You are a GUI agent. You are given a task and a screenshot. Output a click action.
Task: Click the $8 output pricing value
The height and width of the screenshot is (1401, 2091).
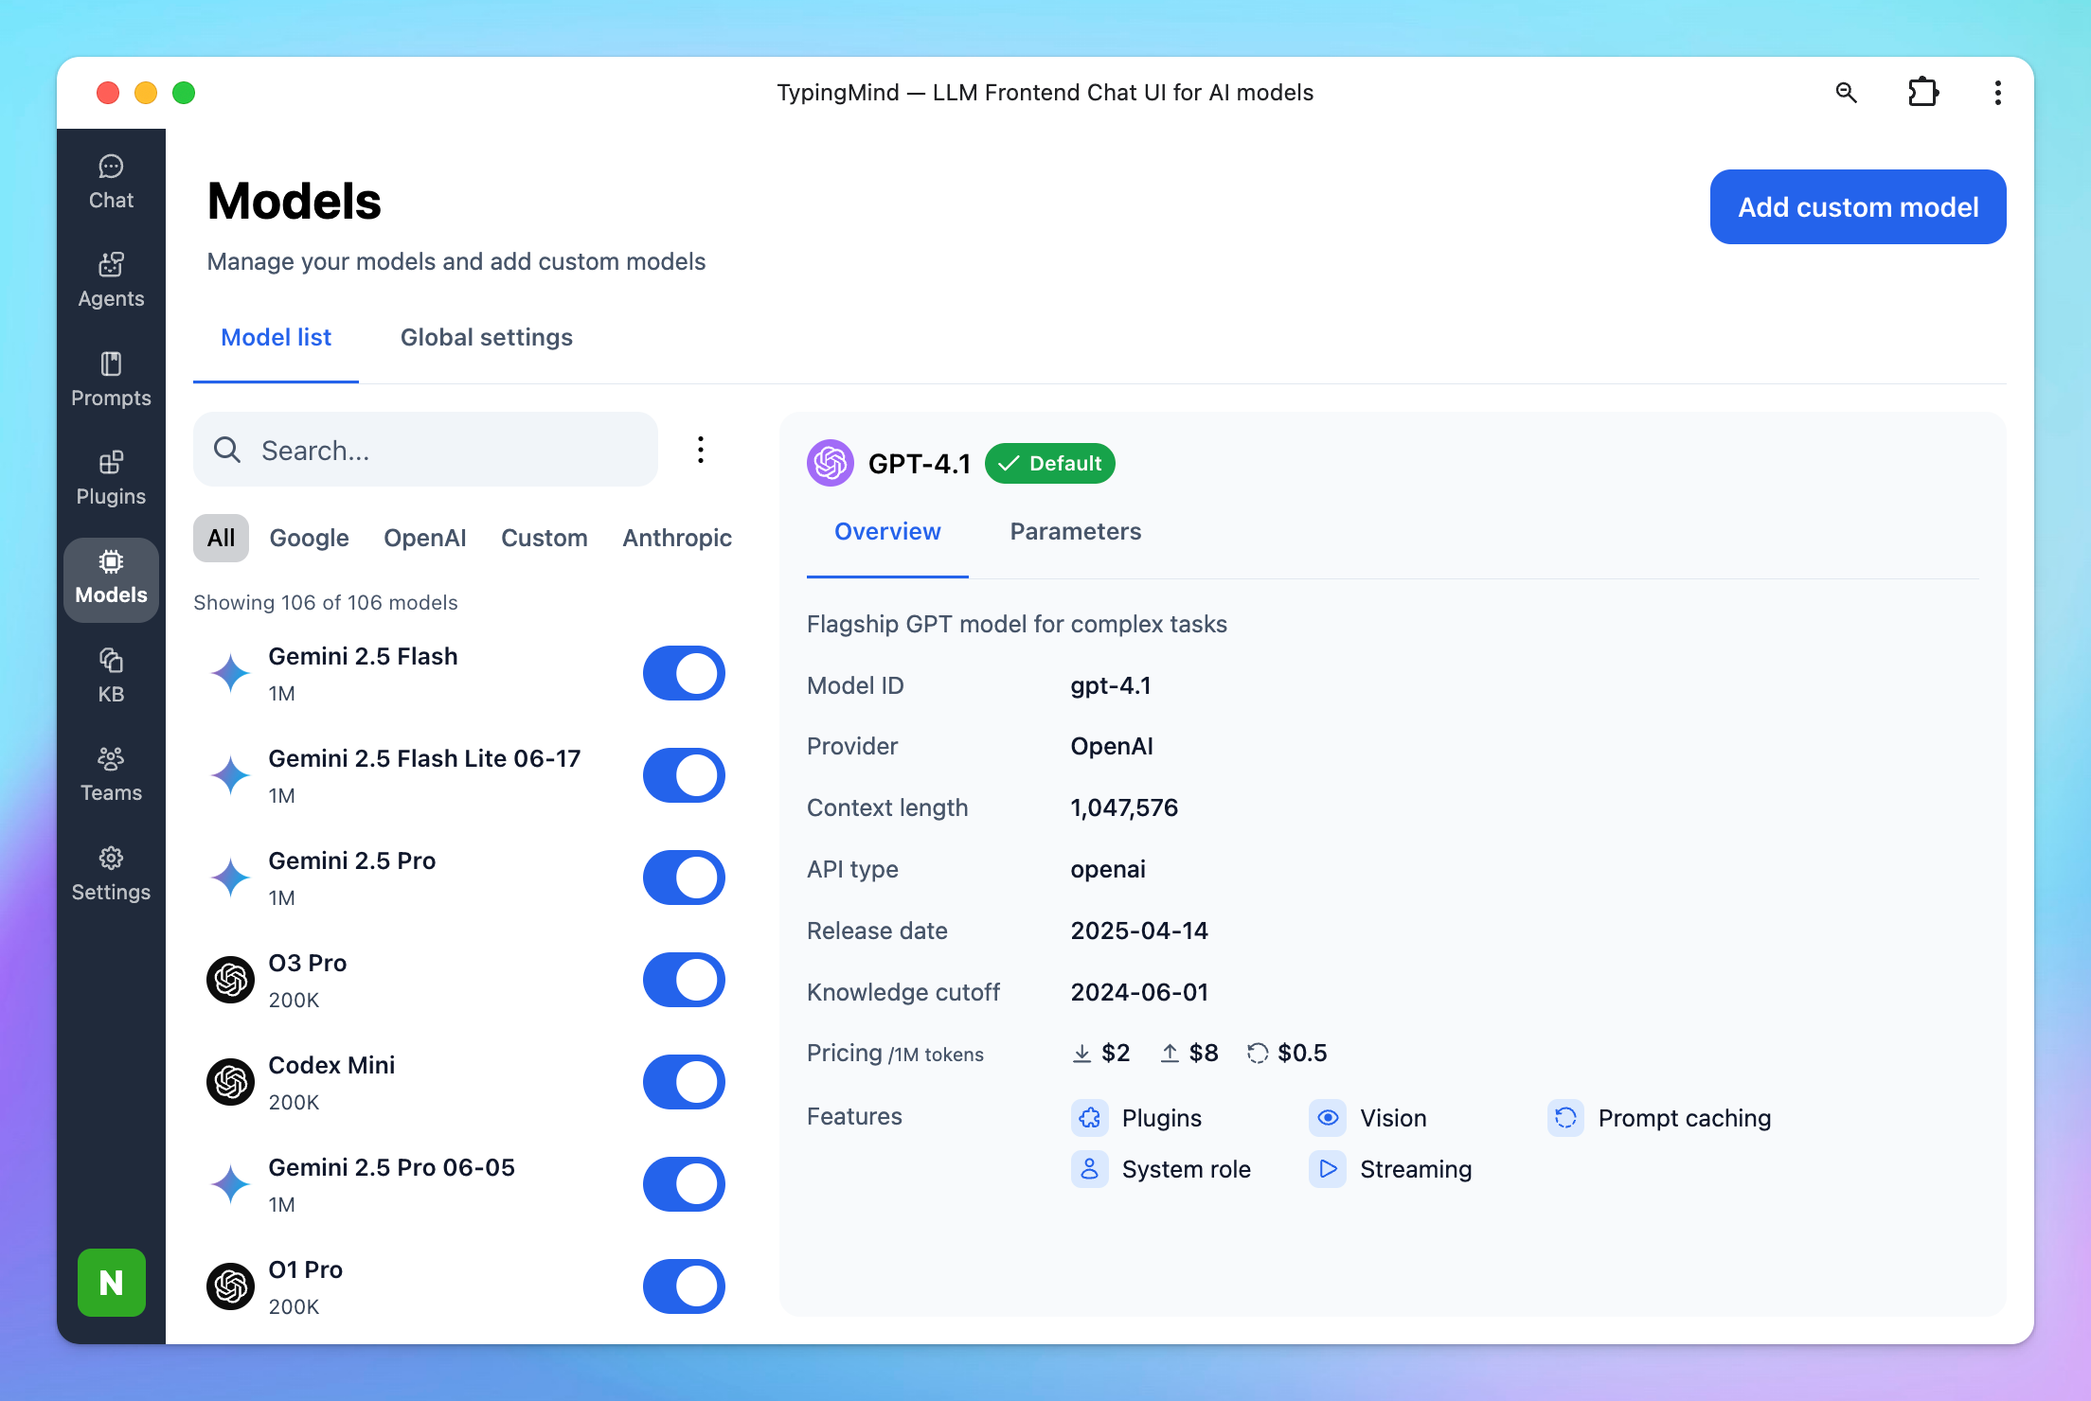pos(1204,1054)
